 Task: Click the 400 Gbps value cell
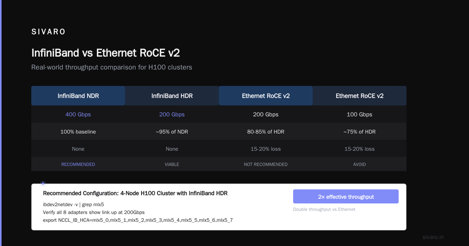pos(78,114)
